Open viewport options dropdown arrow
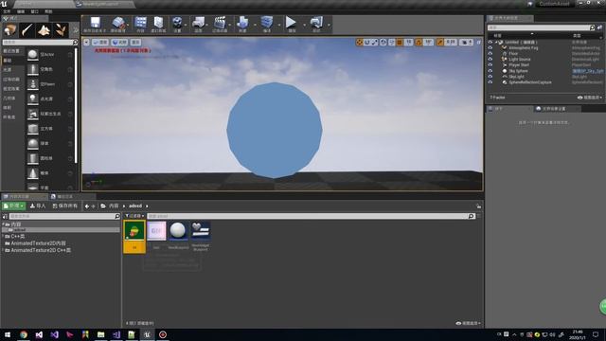 tap(86, 42)
